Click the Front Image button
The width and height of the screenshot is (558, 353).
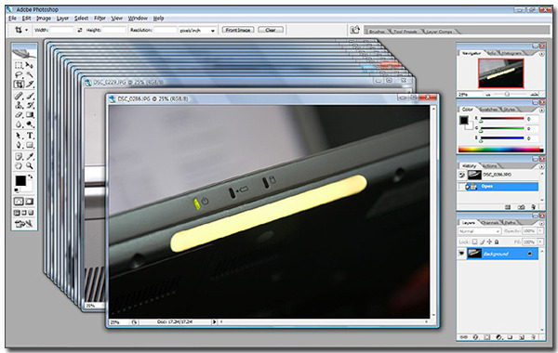(238, 30)
